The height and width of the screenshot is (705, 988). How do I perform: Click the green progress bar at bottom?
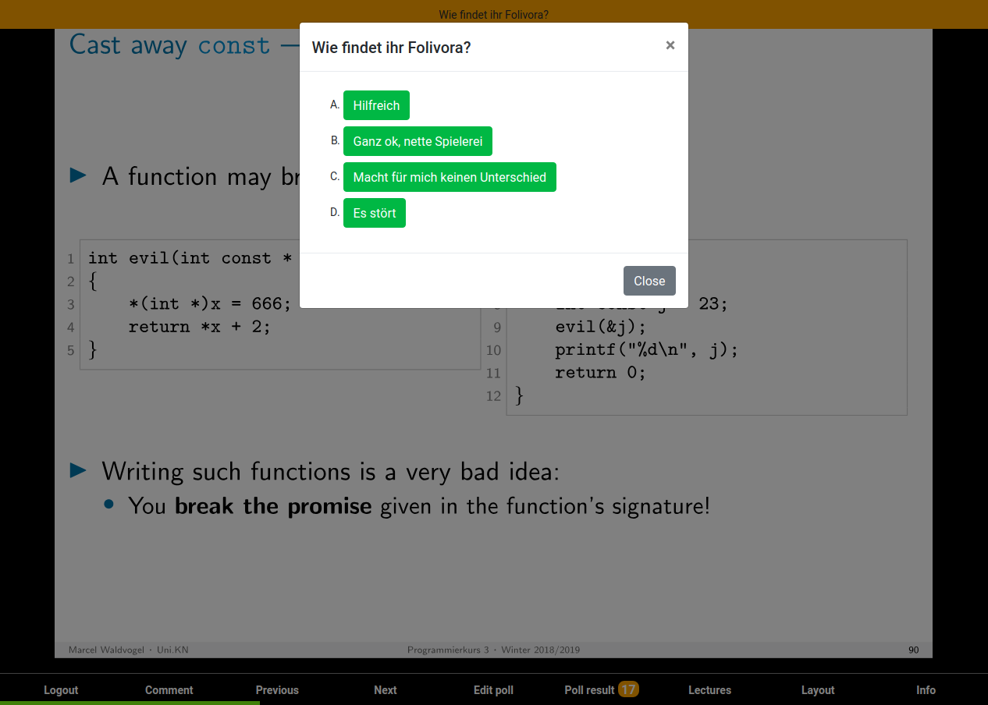[x=130, y=703]
